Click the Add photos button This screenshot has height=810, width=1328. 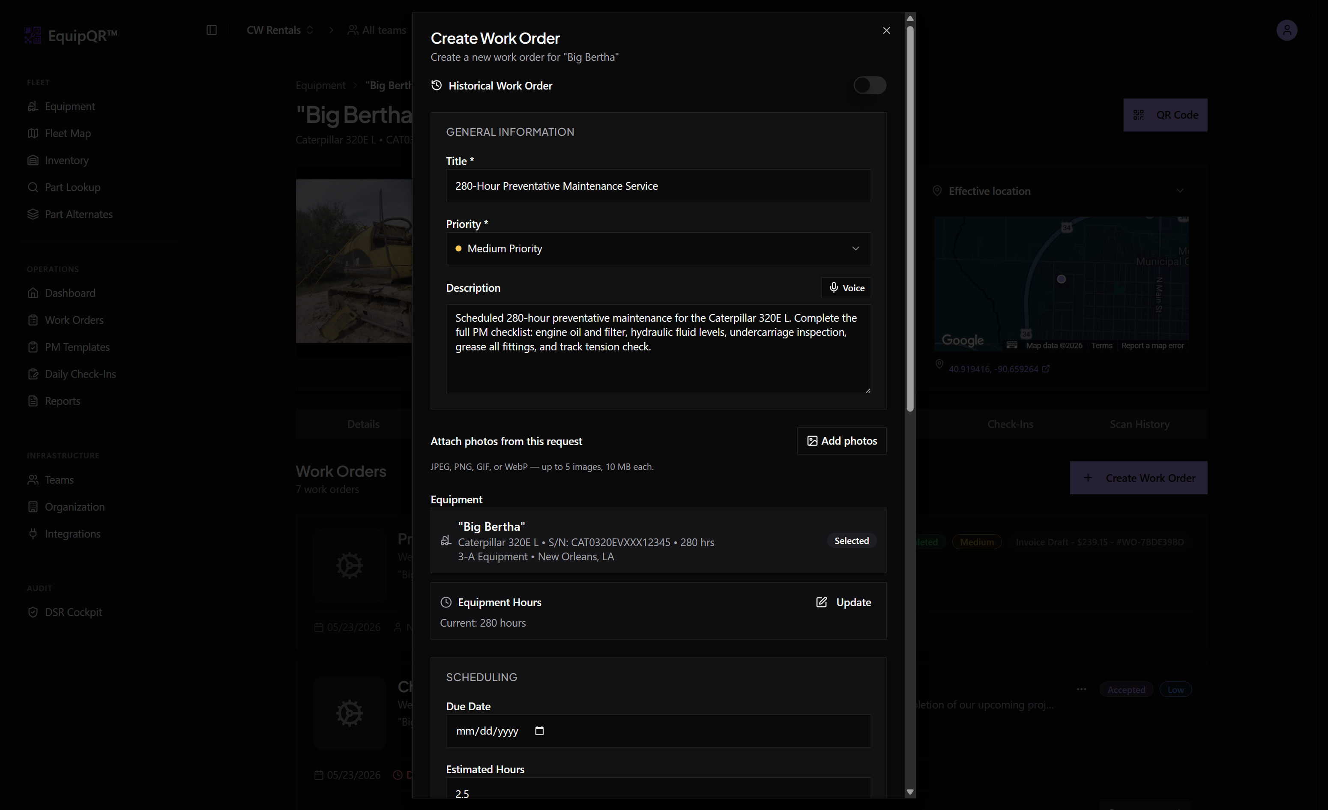(x=841, y=441)
